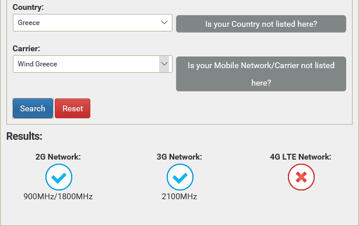Click the 4G LTE Network heading
This screenshot has height=226, width=359.
301,157
